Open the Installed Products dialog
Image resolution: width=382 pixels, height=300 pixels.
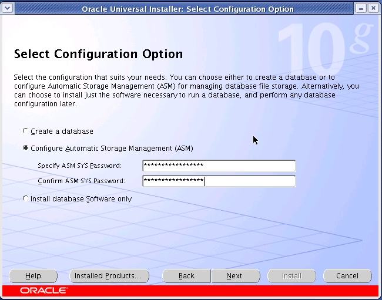[x=109, y=276]
